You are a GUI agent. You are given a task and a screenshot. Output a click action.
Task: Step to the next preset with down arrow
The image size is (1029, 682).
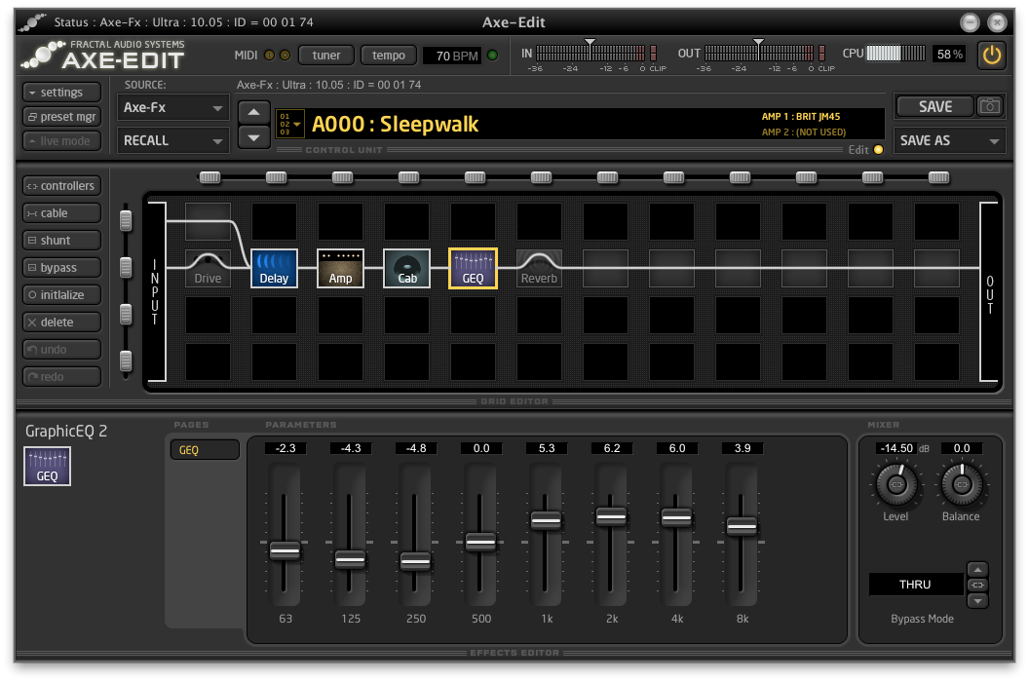point(253,137)
